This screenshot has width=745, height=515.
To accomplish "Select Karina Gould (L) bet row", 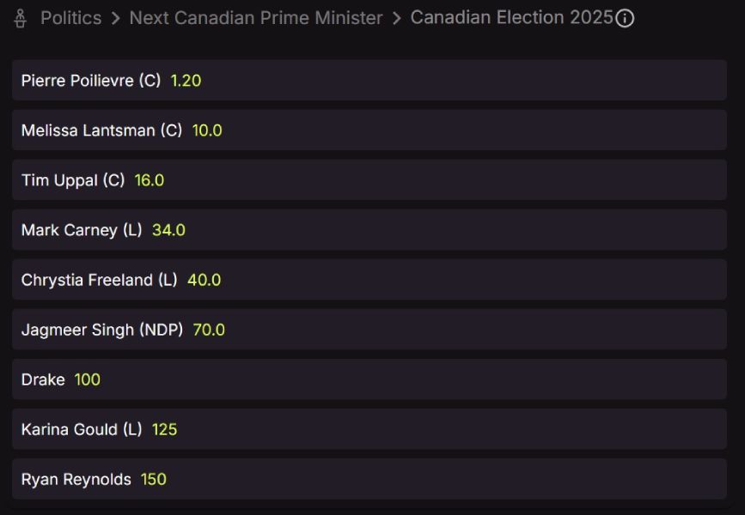I will 369,429.
